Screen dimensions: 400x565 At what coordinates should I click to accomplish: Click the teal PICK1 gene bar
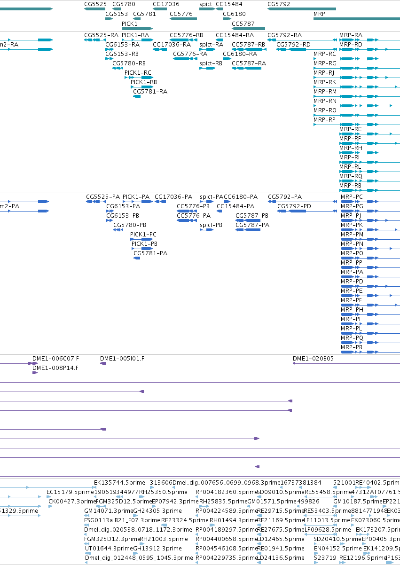click(x=137, y=28)
